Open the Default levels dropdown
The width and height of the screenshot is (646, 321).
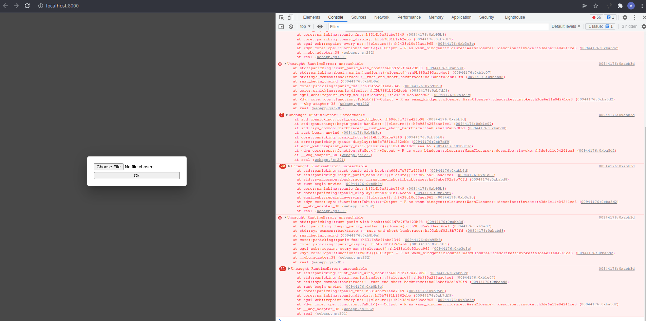pyautogui.click(x=566, y=26)
